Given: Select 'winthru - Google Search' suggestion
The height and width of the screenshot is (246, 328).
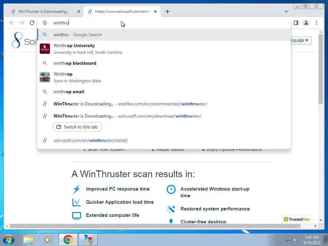Looking at the screenshot, I should tap(164, 35).
